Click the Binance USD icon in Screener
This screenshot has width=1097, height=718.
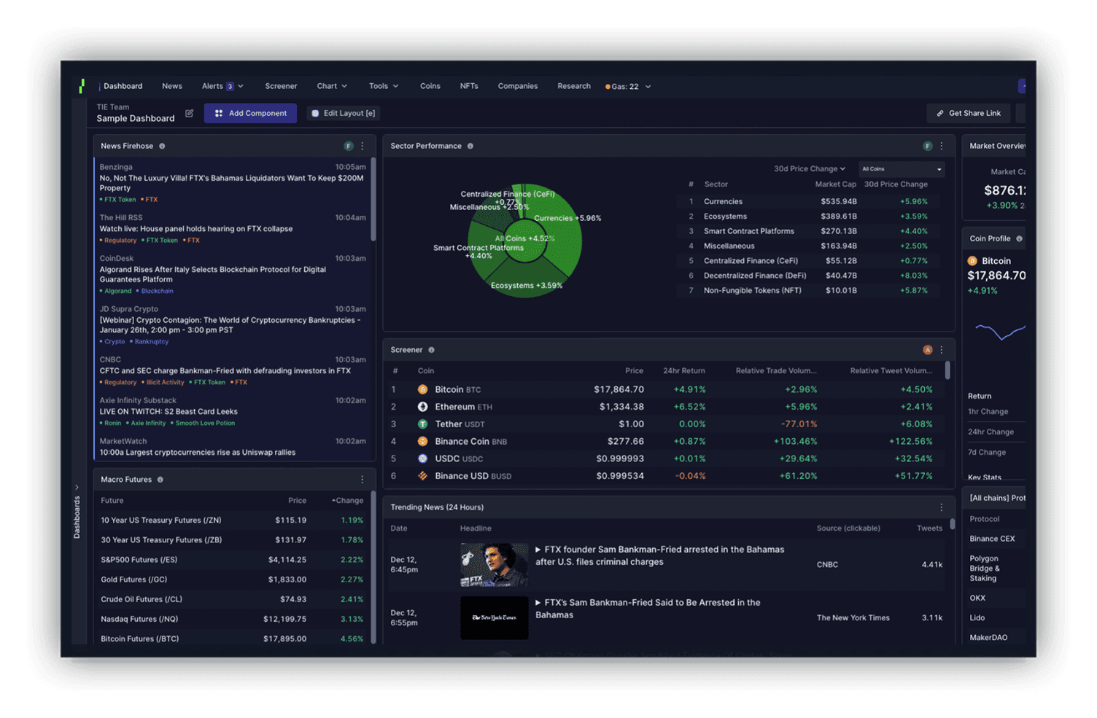(422, 476)
